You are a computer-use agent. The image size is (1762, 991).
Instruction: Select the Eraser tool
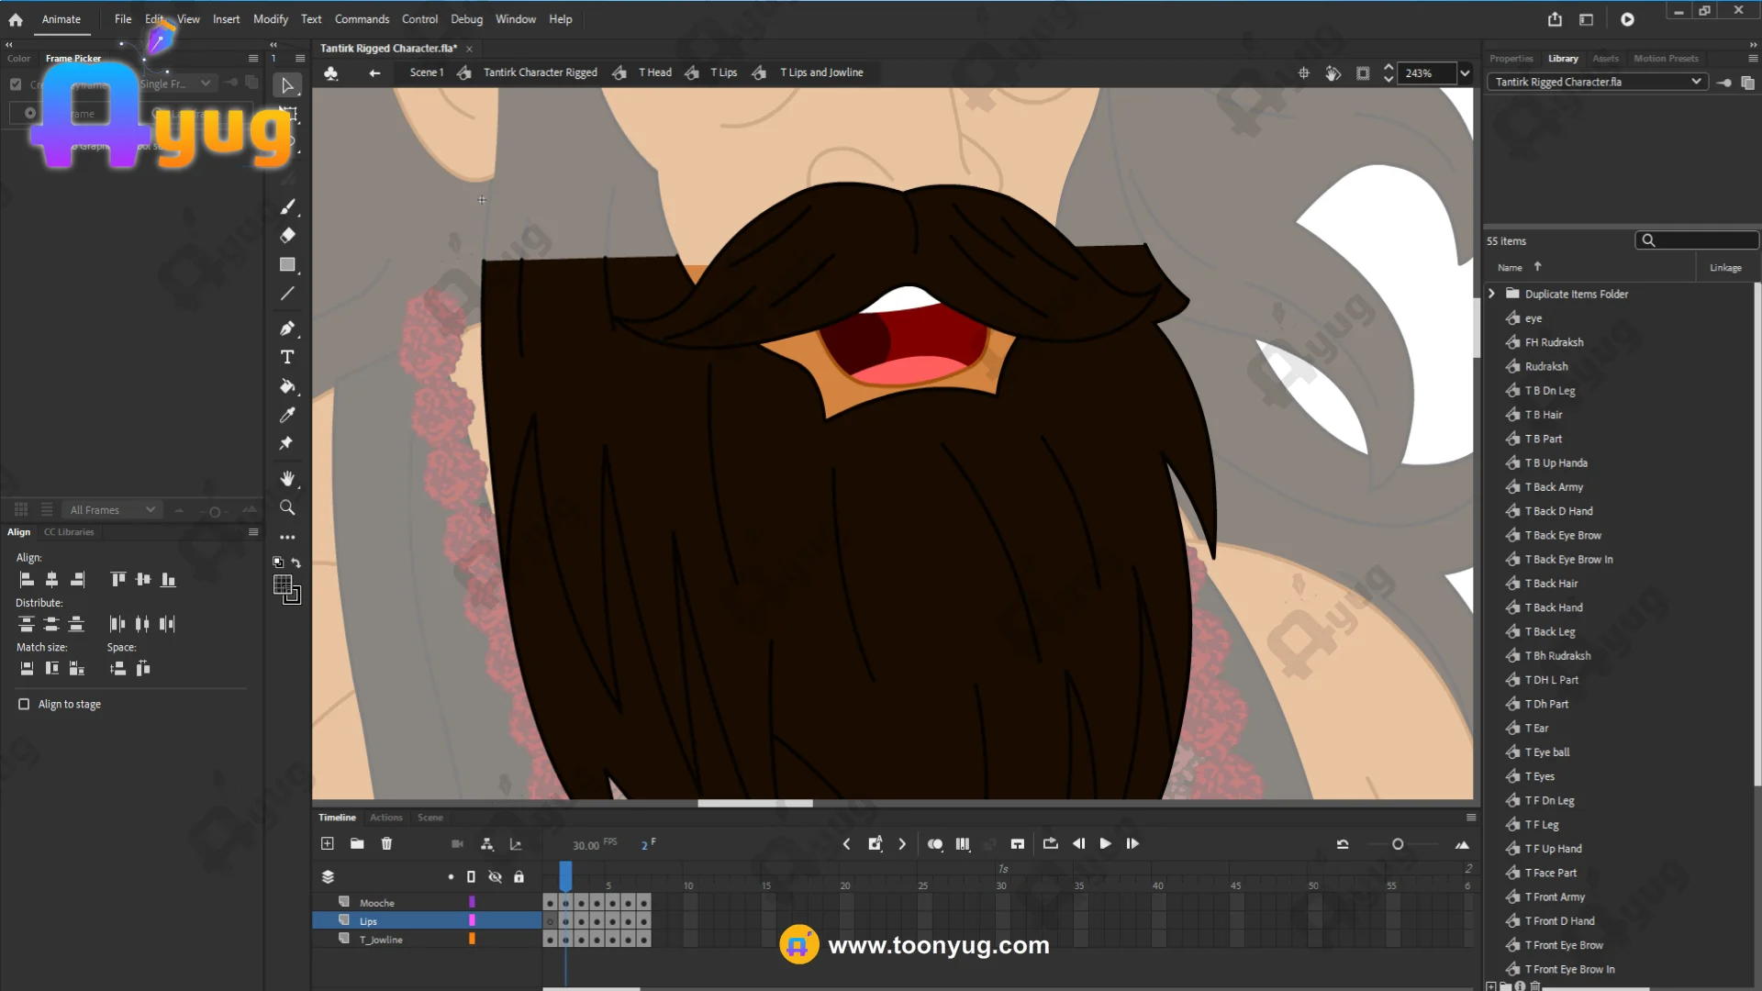pyautogui.click(x=287, y=236)
